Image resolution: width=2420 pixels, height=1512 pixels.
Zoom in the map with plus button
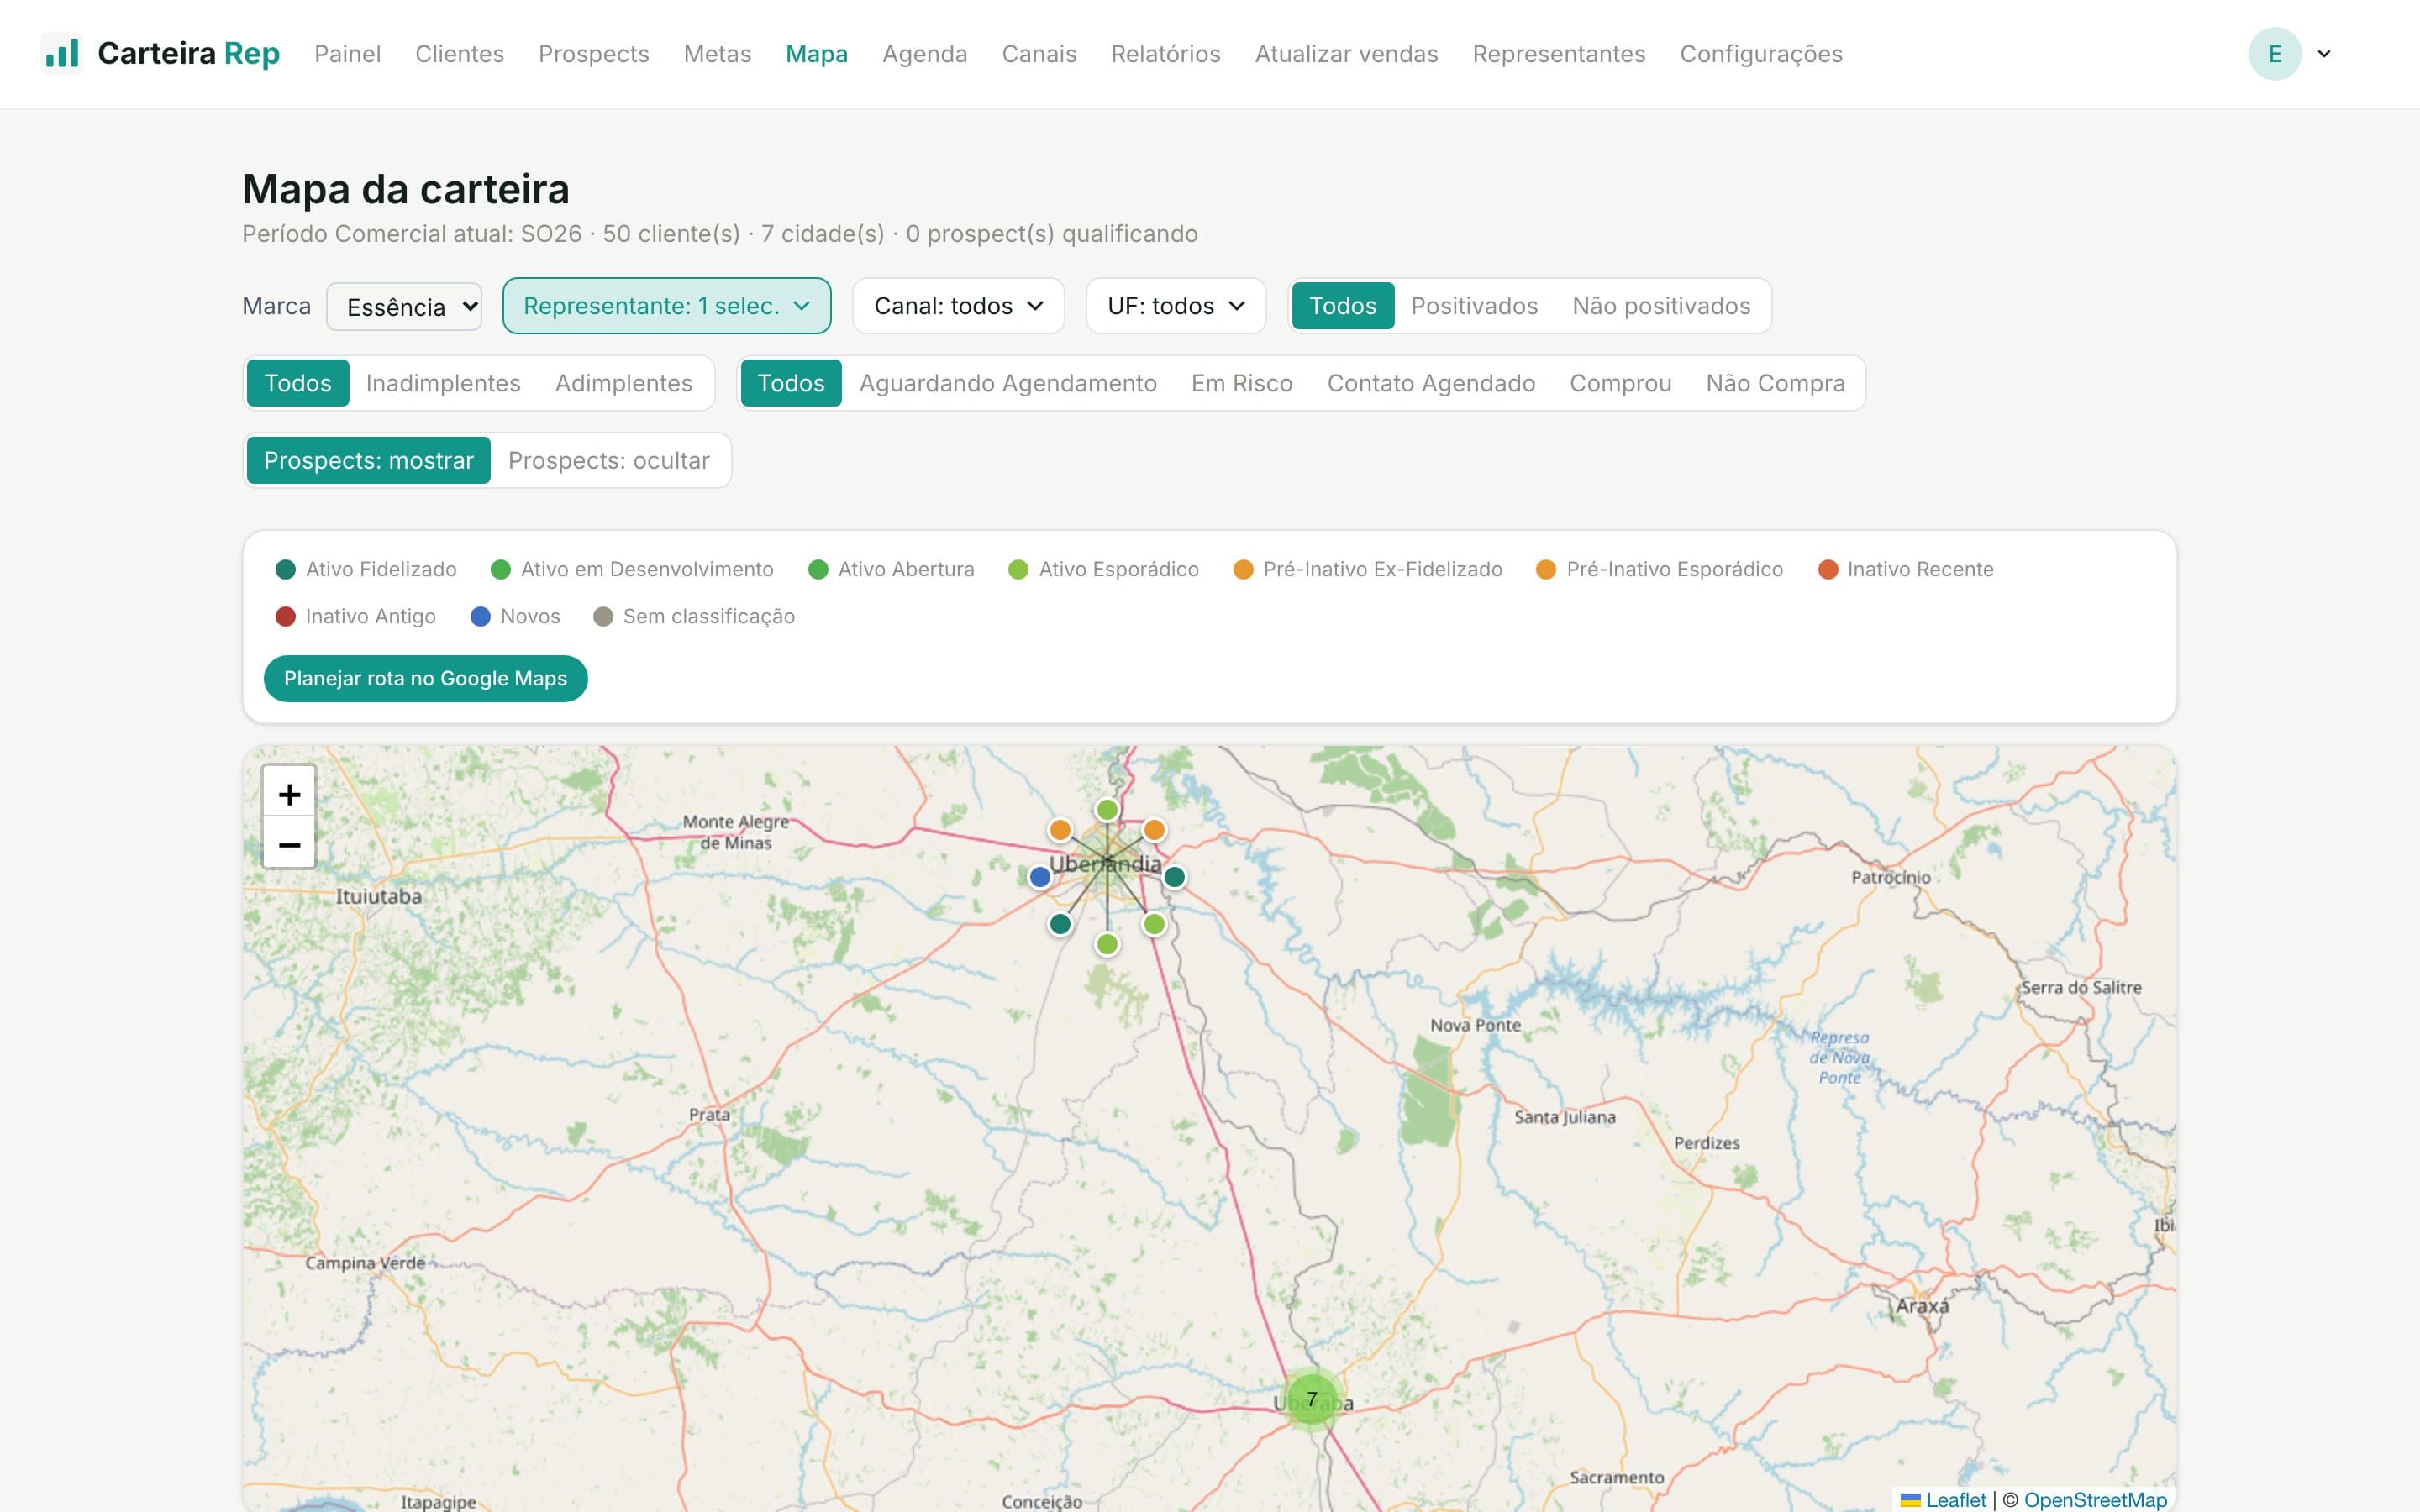[289, 794]
